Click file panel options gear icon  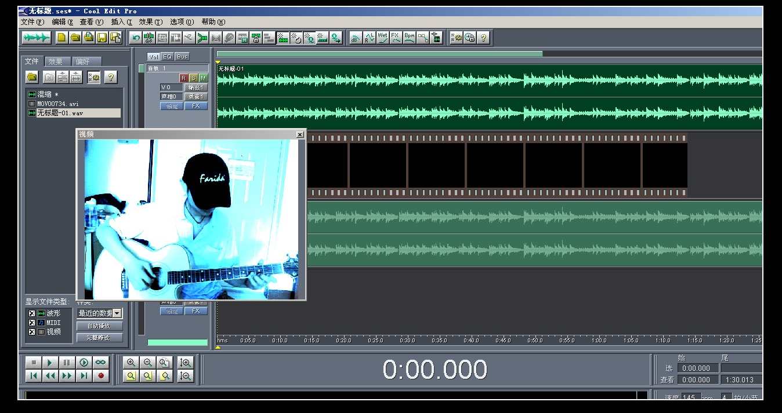pyautogui.click(x=93, y=77)
